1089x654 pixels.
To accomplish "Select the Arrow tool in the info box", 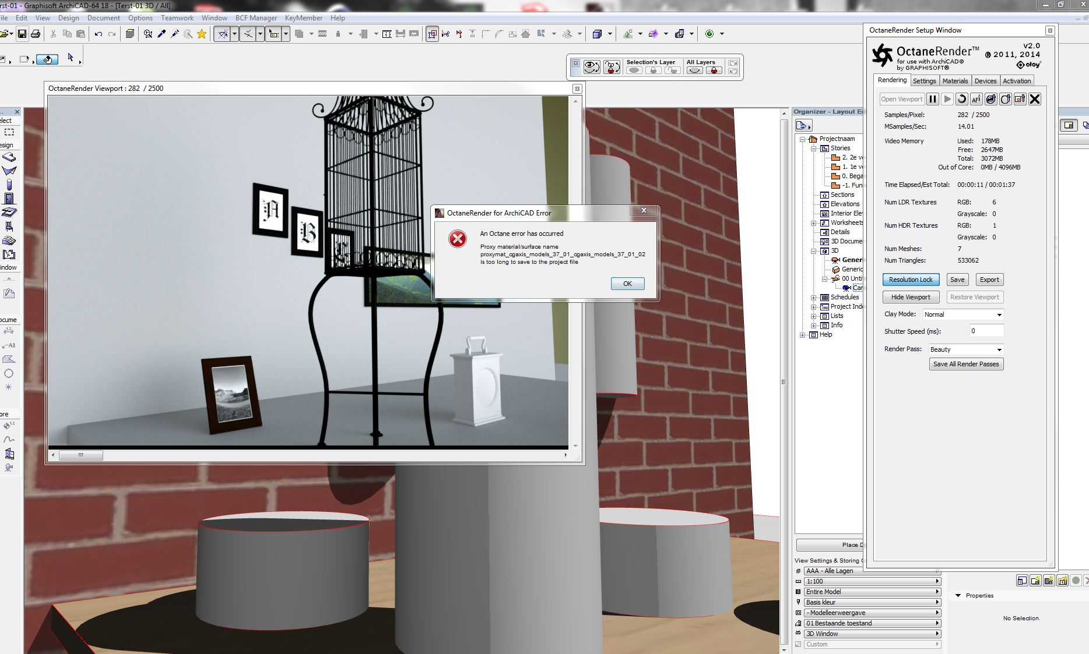I will pyautogui.click(x=71, y=58).
